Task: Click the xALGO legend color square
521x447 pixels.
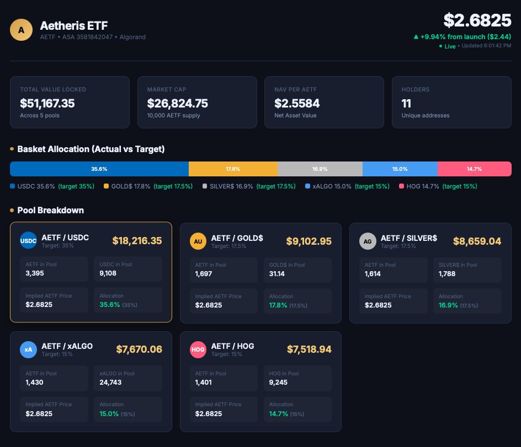Action: pyautogui.click(x=307, y=186)
